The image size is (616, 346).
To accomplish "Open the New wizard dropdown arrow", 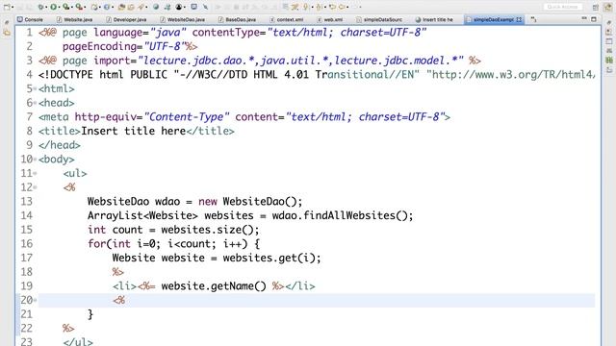I will [13, 7].
